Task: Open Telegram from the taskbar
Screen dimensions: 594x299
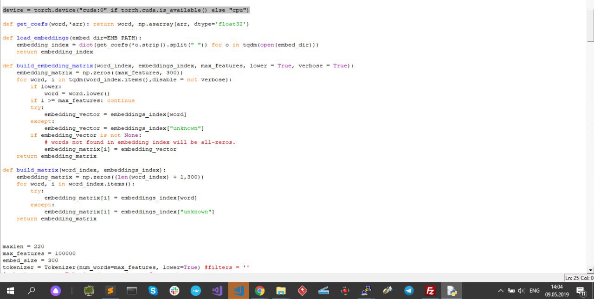Action: 409,291
